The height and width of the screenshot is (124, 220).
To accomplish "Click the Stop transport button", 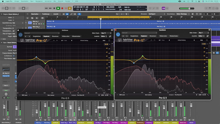I will (54, 8).
